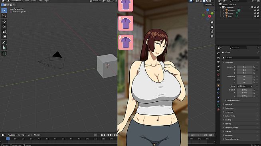Select the Scale tool
Screen dimensions: 261x146
click(x=4, y=32)
